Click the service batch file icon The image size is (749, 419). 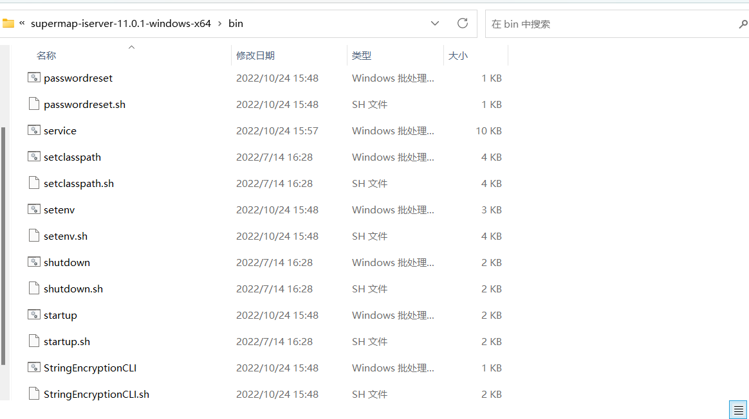point(34,130)
